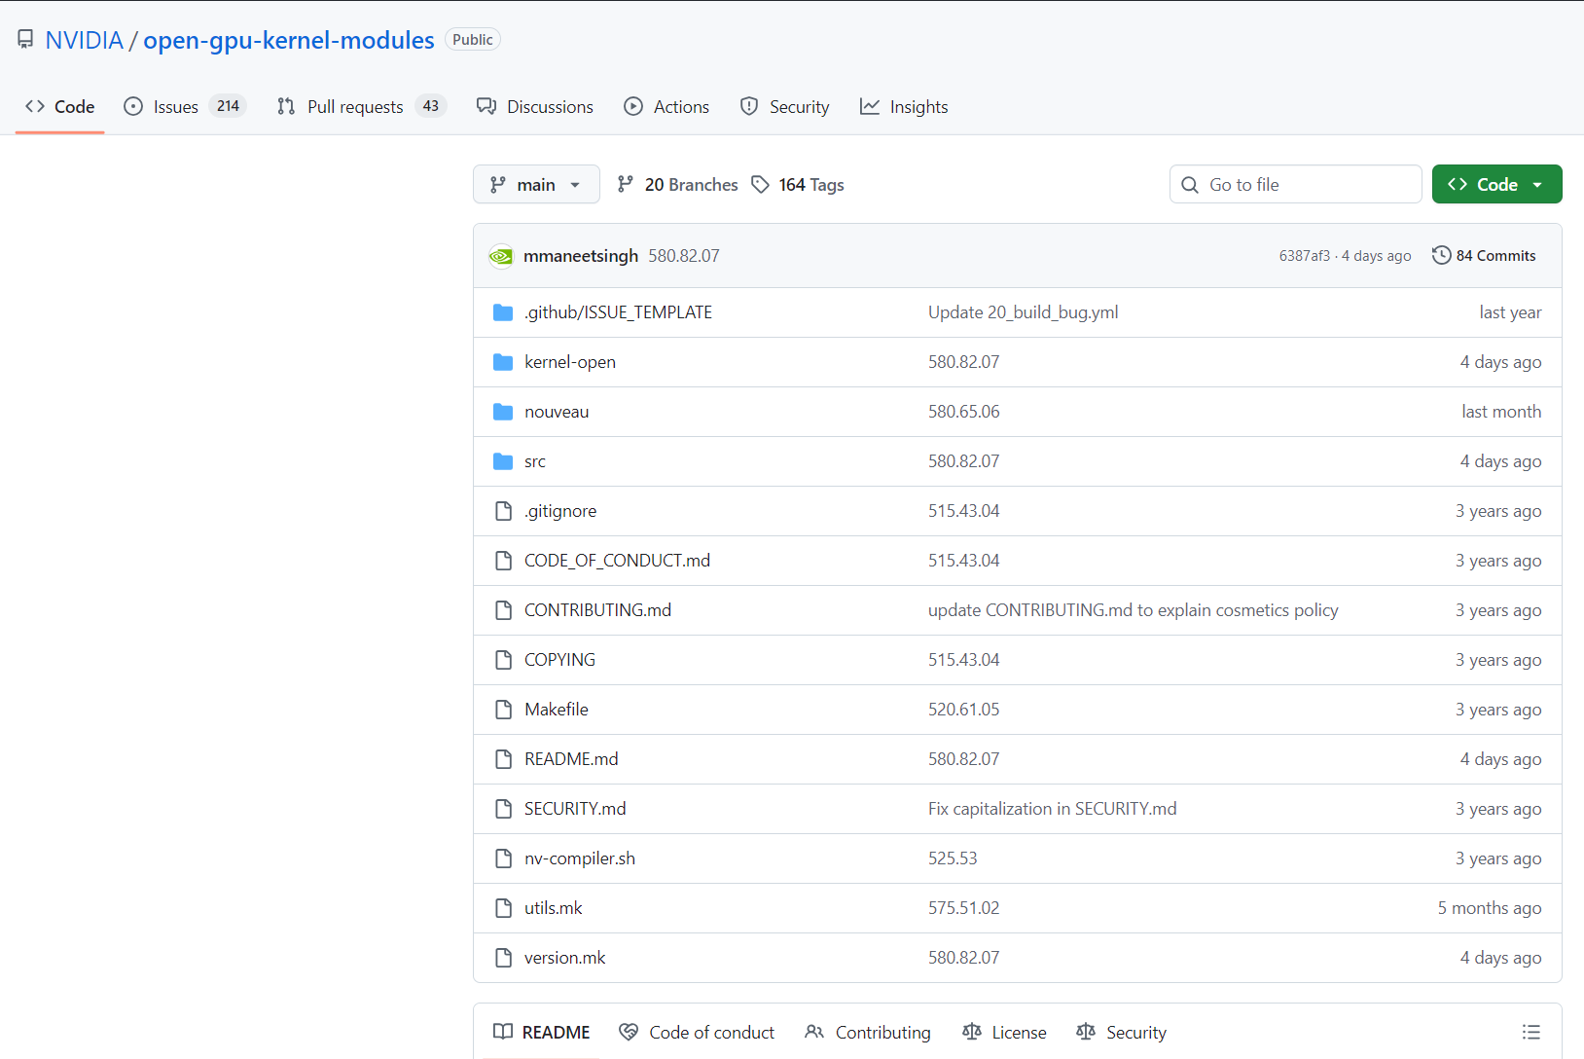This screenshot has height=1059, width=1584.
Task: Open the Insights tab
Action: 904,106
